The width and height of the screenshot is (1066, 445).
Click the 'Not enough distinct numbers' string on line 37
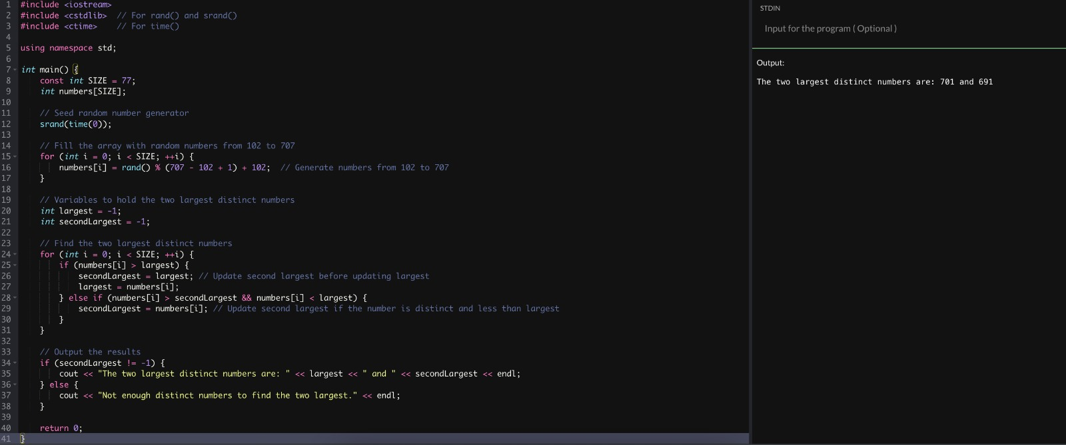click(228, 396)
